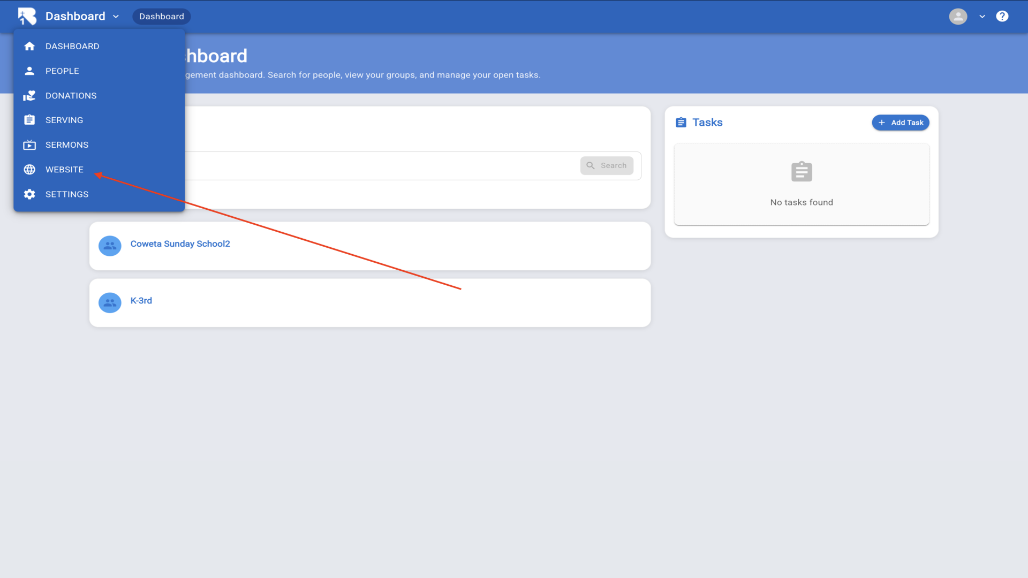This screenshot has width=1028, height=578.
Task: Open help via question mark icon
Action: (x=1002, y=16)
